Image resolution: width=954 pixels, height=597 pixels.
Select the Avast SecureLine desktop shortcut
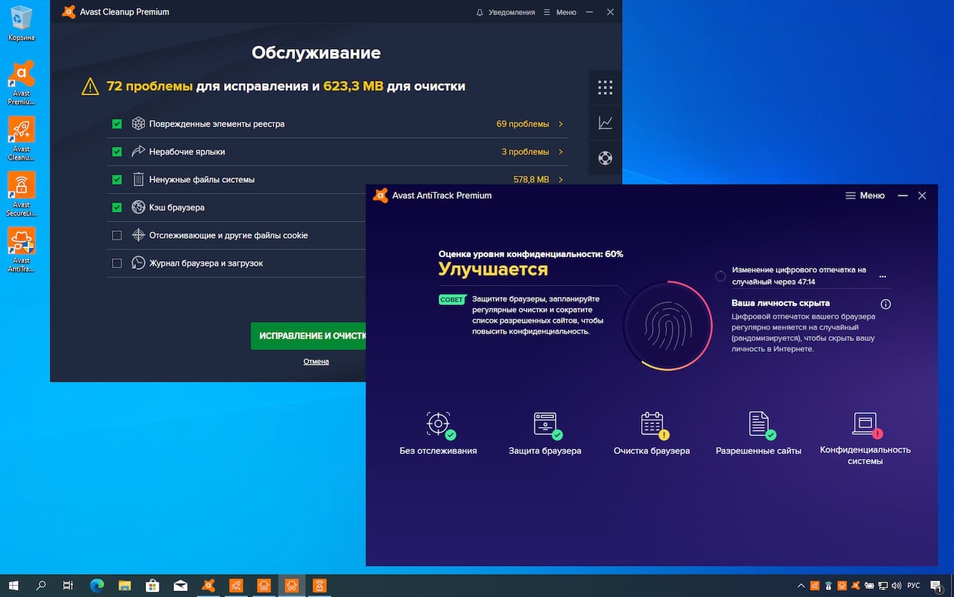22,195
